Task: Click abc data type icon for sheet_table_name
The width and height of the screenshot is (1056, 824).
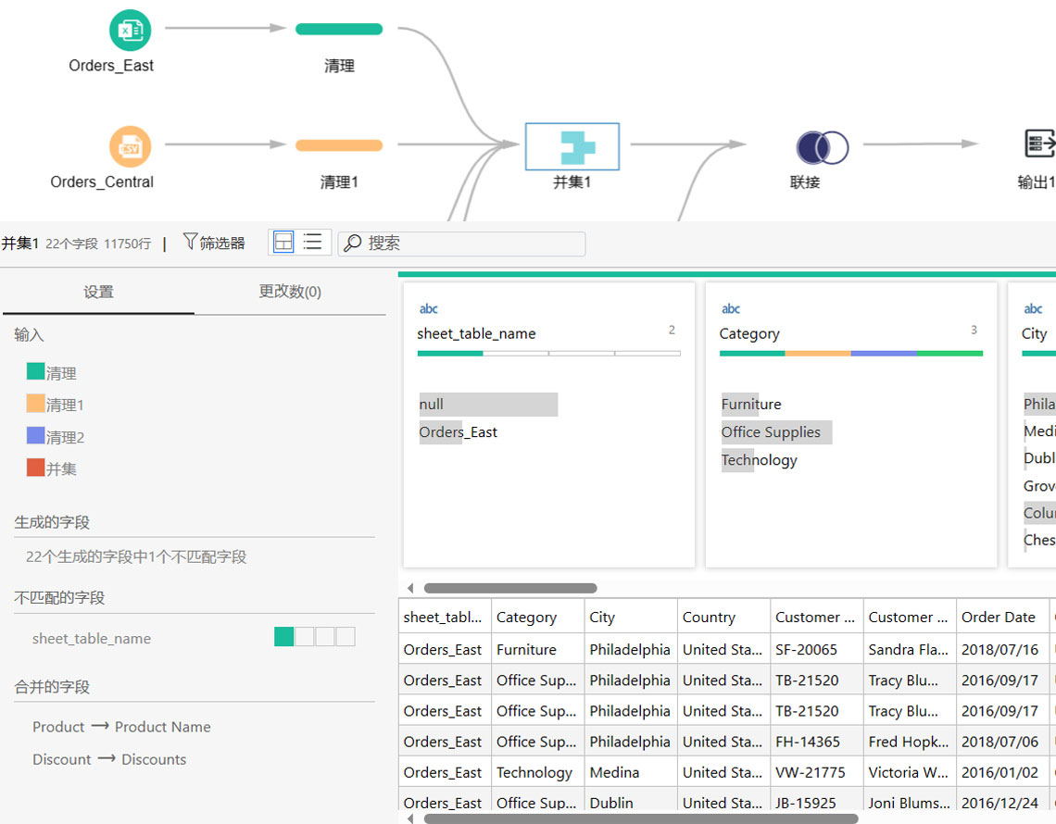Action: point(428,309)
